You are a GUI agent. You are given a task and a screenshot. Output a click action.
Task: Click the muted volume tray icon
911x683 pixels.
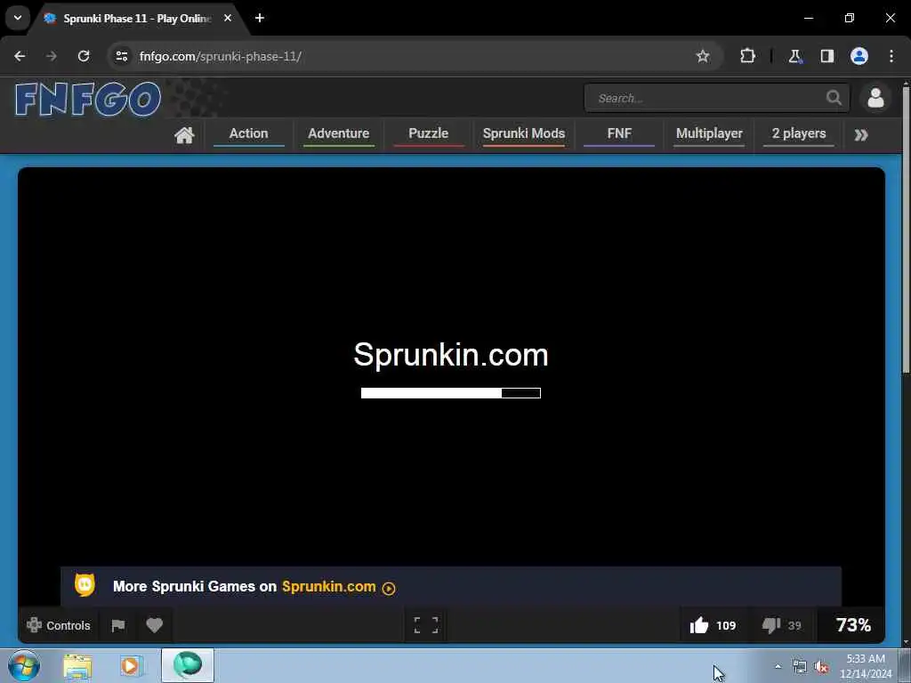click(821, 667)
